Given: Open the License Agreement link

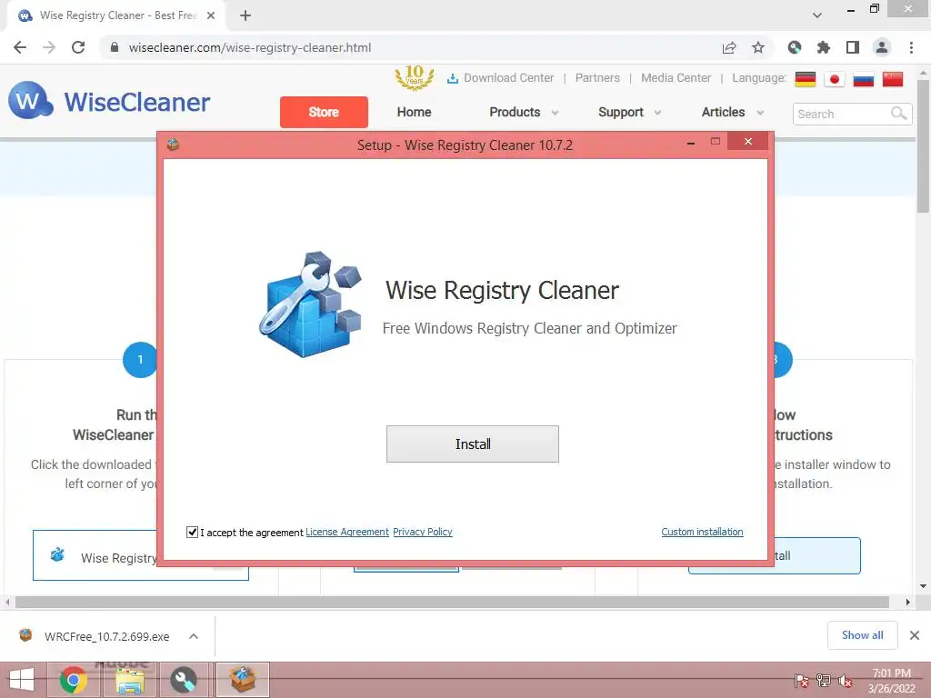Looking at the screenshot, I should click(346, 532).
